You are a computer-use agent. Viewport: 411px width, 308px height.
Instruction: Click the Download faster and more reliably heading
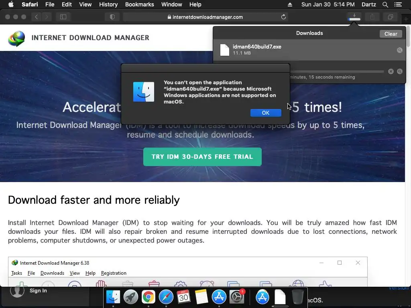[x=94, y=200]
